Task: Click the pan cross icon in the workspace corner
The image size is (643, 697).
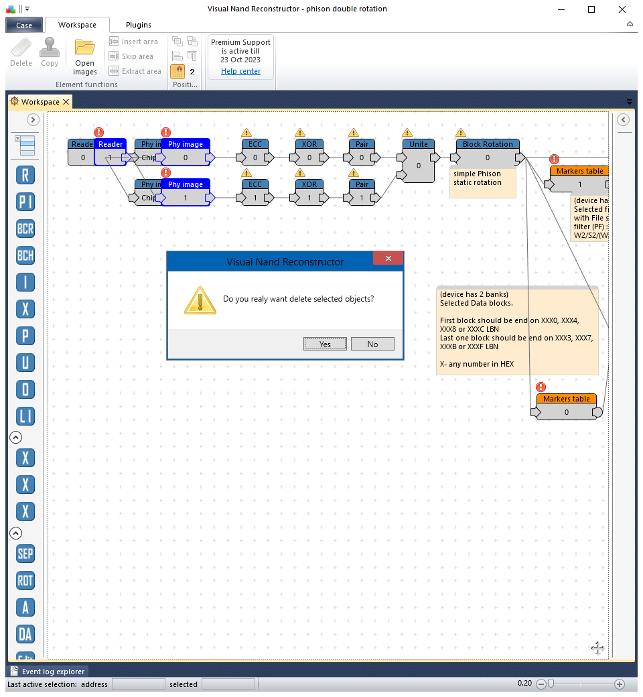Action: pyautogui.click(x=597, y=648)
